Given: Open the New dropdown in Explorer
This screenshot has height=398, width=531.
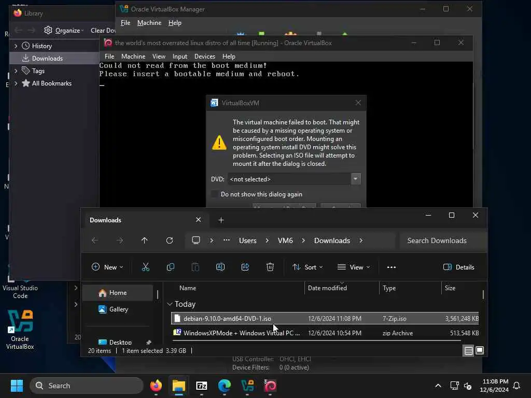Looking at the screenshot, I should tap(107, 267).
